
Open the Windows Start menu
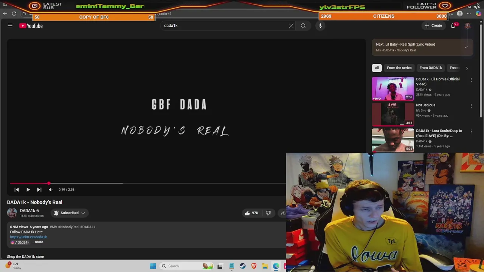point(153,266)
